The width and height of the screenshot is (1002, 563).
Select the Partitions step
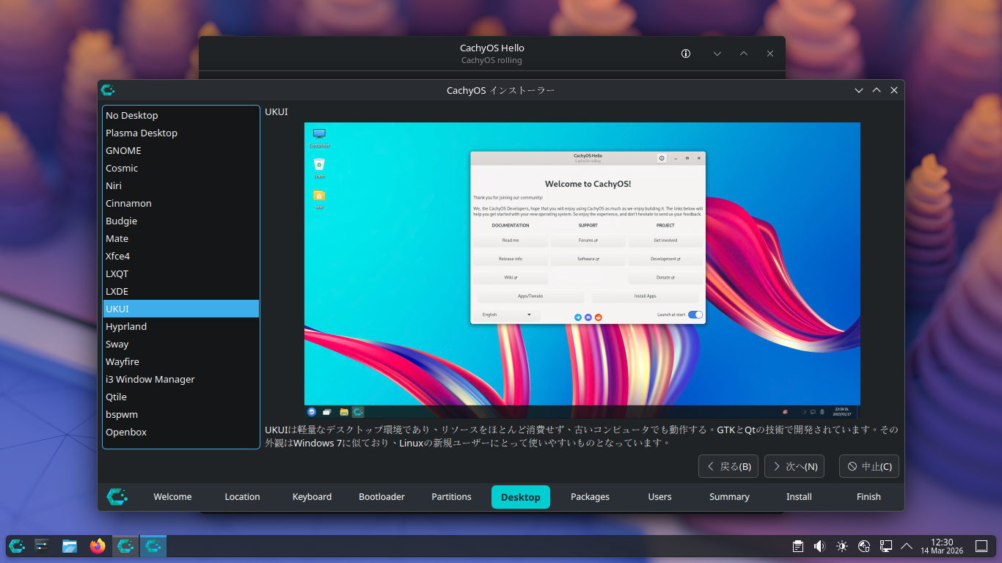(x=451, y=497)
